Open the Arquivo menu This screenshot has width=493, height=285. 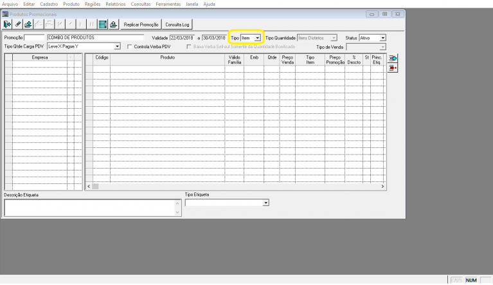point(10,4)
